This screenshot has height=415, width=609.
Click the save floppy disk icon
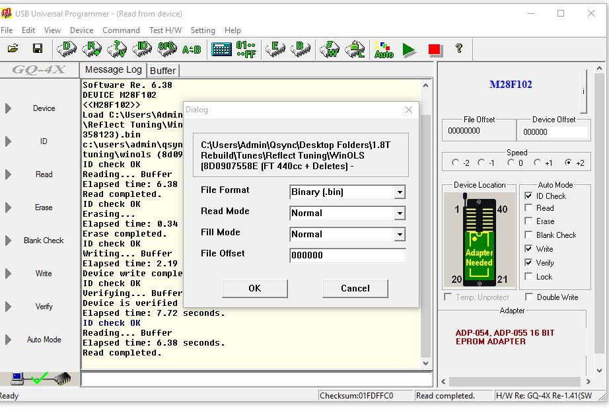38,49
